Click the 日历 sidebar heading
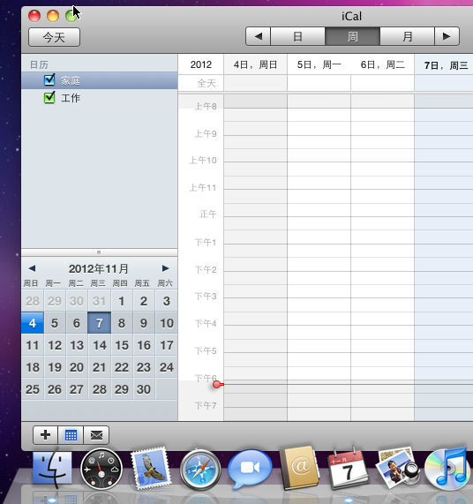Image resolution: width=473 pixels, height=504 pixels. (39, 64)
